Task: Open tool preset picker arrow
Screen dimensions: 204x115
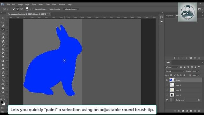Action: [x=7, y=9]
